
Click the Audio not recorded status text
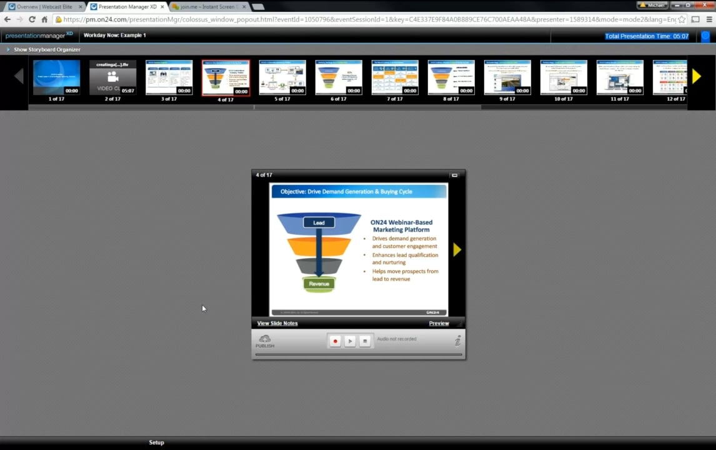397,339
